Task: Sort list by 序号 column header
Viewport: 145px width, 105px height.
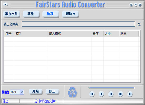Action: point(9,34)
